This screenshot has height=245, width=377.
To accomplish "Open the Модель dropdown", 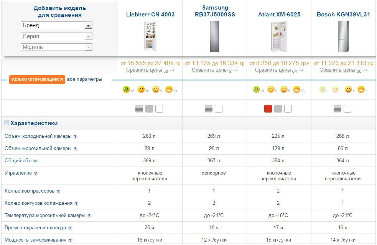I will click(56, 47).
